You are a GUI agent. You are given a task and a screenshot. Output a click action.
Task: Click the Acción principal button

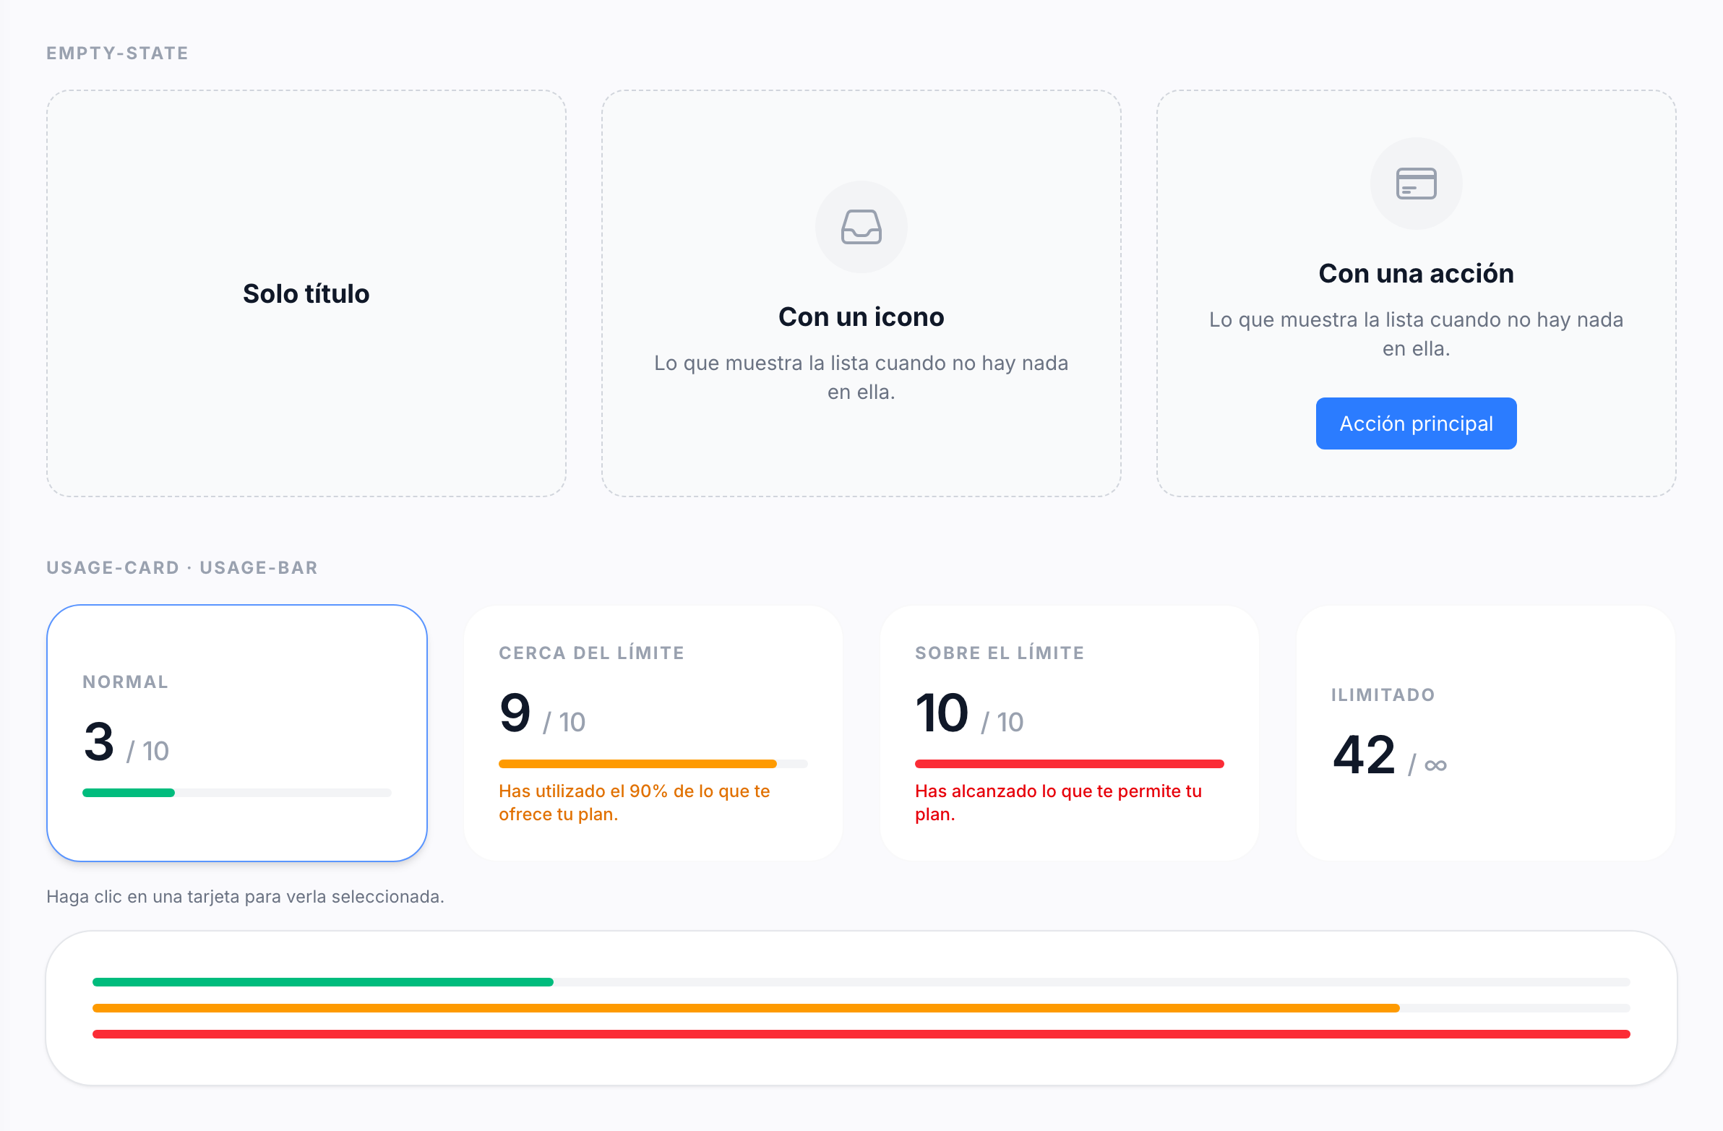click(x=1415, y=423)
